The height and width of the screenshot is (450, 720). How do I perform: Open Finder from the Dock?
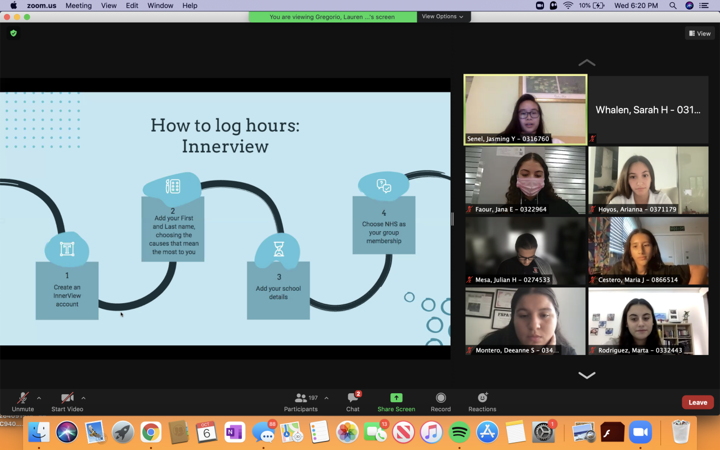[39, 432]
